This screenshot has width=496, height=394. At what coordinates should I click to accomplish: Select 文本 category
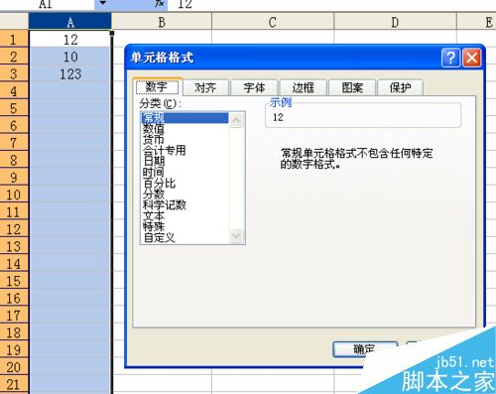185,215
